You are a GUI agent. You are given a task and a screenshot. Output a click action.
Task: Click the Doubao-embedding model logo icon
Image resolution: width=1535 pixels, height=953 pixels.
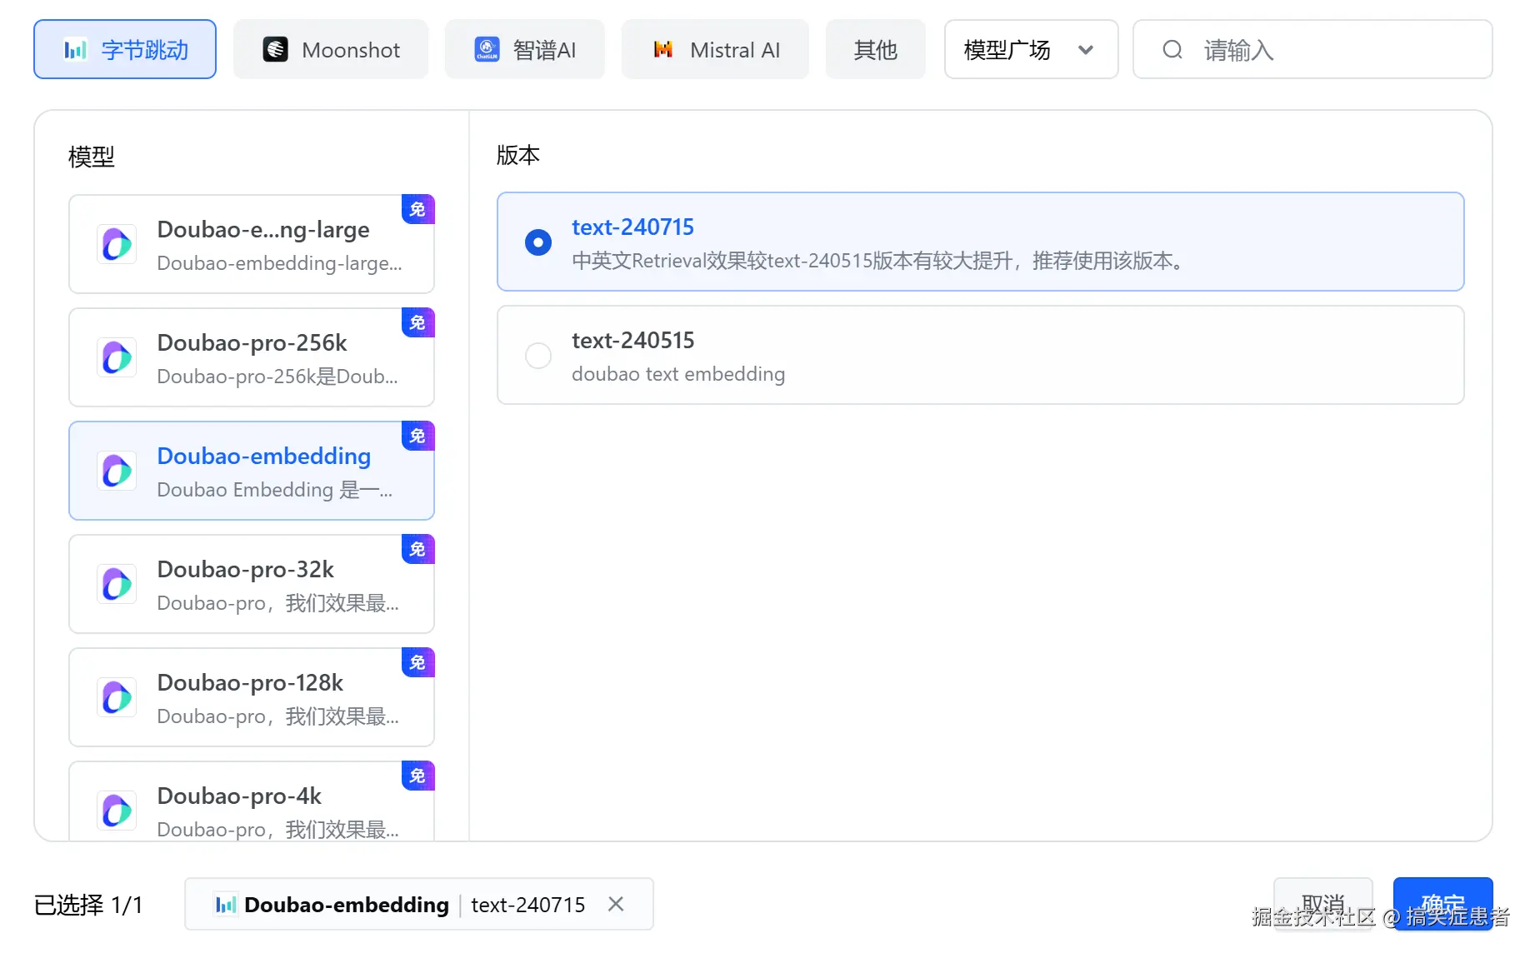coord(117,472)
